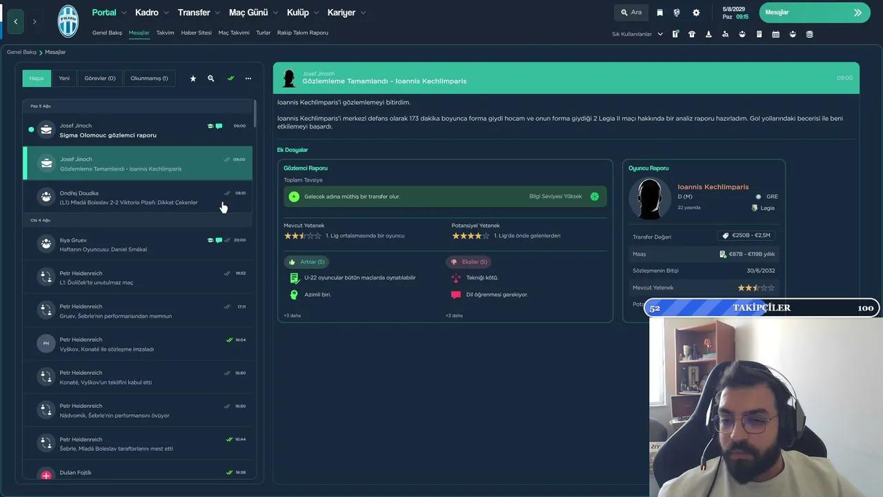Select the Yeni filter tab
Image resolution: width=883 pixels, height=497 pixels.
(x=64, y=79)
